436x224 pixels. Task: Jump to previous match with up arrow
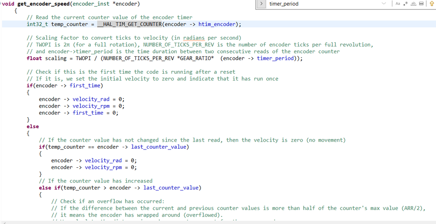point(432,3)
